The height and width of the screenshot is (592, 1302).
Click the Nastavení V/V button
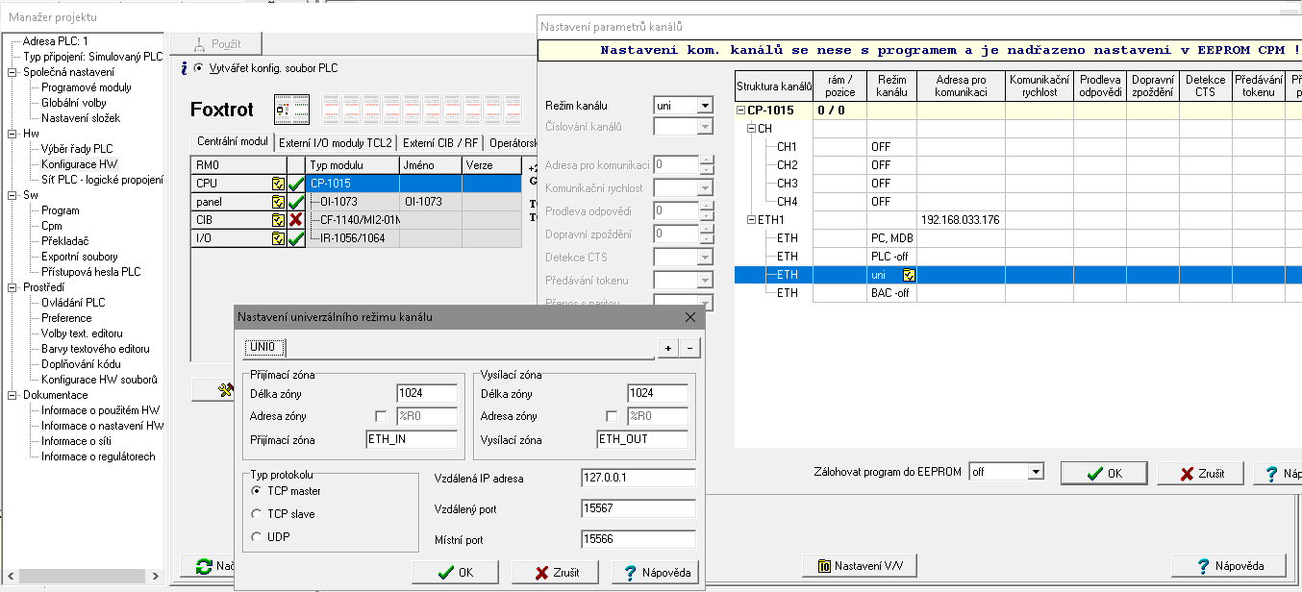click(x=861, y=565)
